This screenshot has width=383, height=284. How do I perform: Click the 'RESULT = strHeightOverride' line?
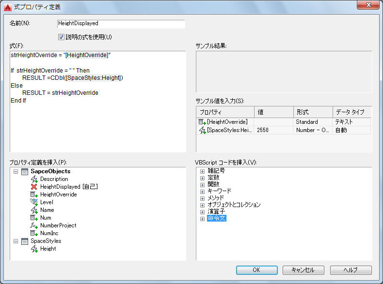tap(60, 93)
